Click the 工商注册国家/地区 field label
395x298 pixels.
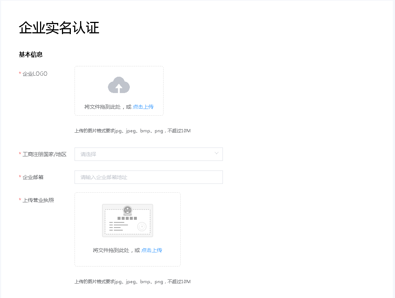(x=45, y=154)
